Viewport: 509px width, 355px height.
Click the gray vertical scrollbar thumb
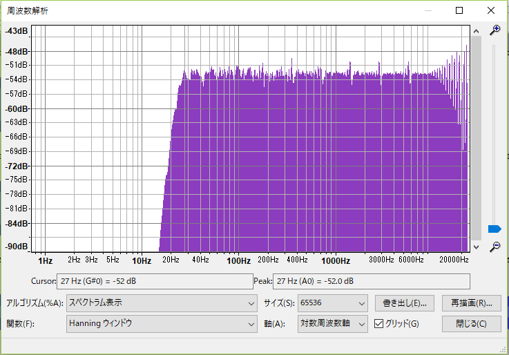(x=476, y=138)
